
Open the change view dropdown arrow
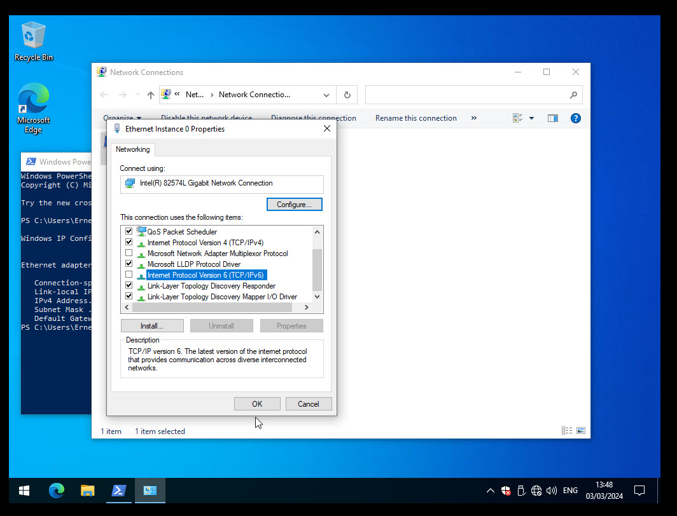point(531,118)
